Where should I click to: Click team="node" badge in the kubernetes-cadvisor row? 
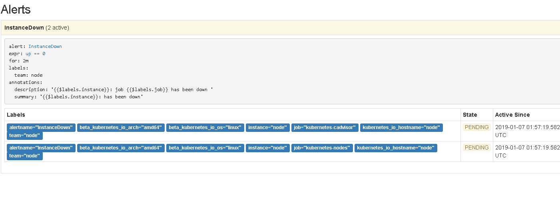pos(25,135)
